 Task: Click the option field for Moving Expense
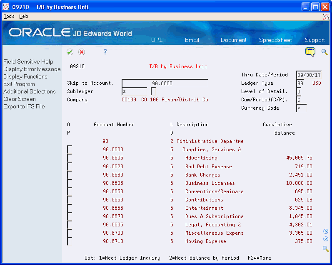[x=70, y=241]
